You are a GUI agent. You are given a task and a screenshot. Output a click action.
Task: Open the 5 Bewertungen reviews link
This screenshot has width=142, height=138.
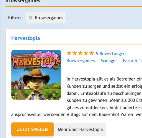[x=111, y=54]
